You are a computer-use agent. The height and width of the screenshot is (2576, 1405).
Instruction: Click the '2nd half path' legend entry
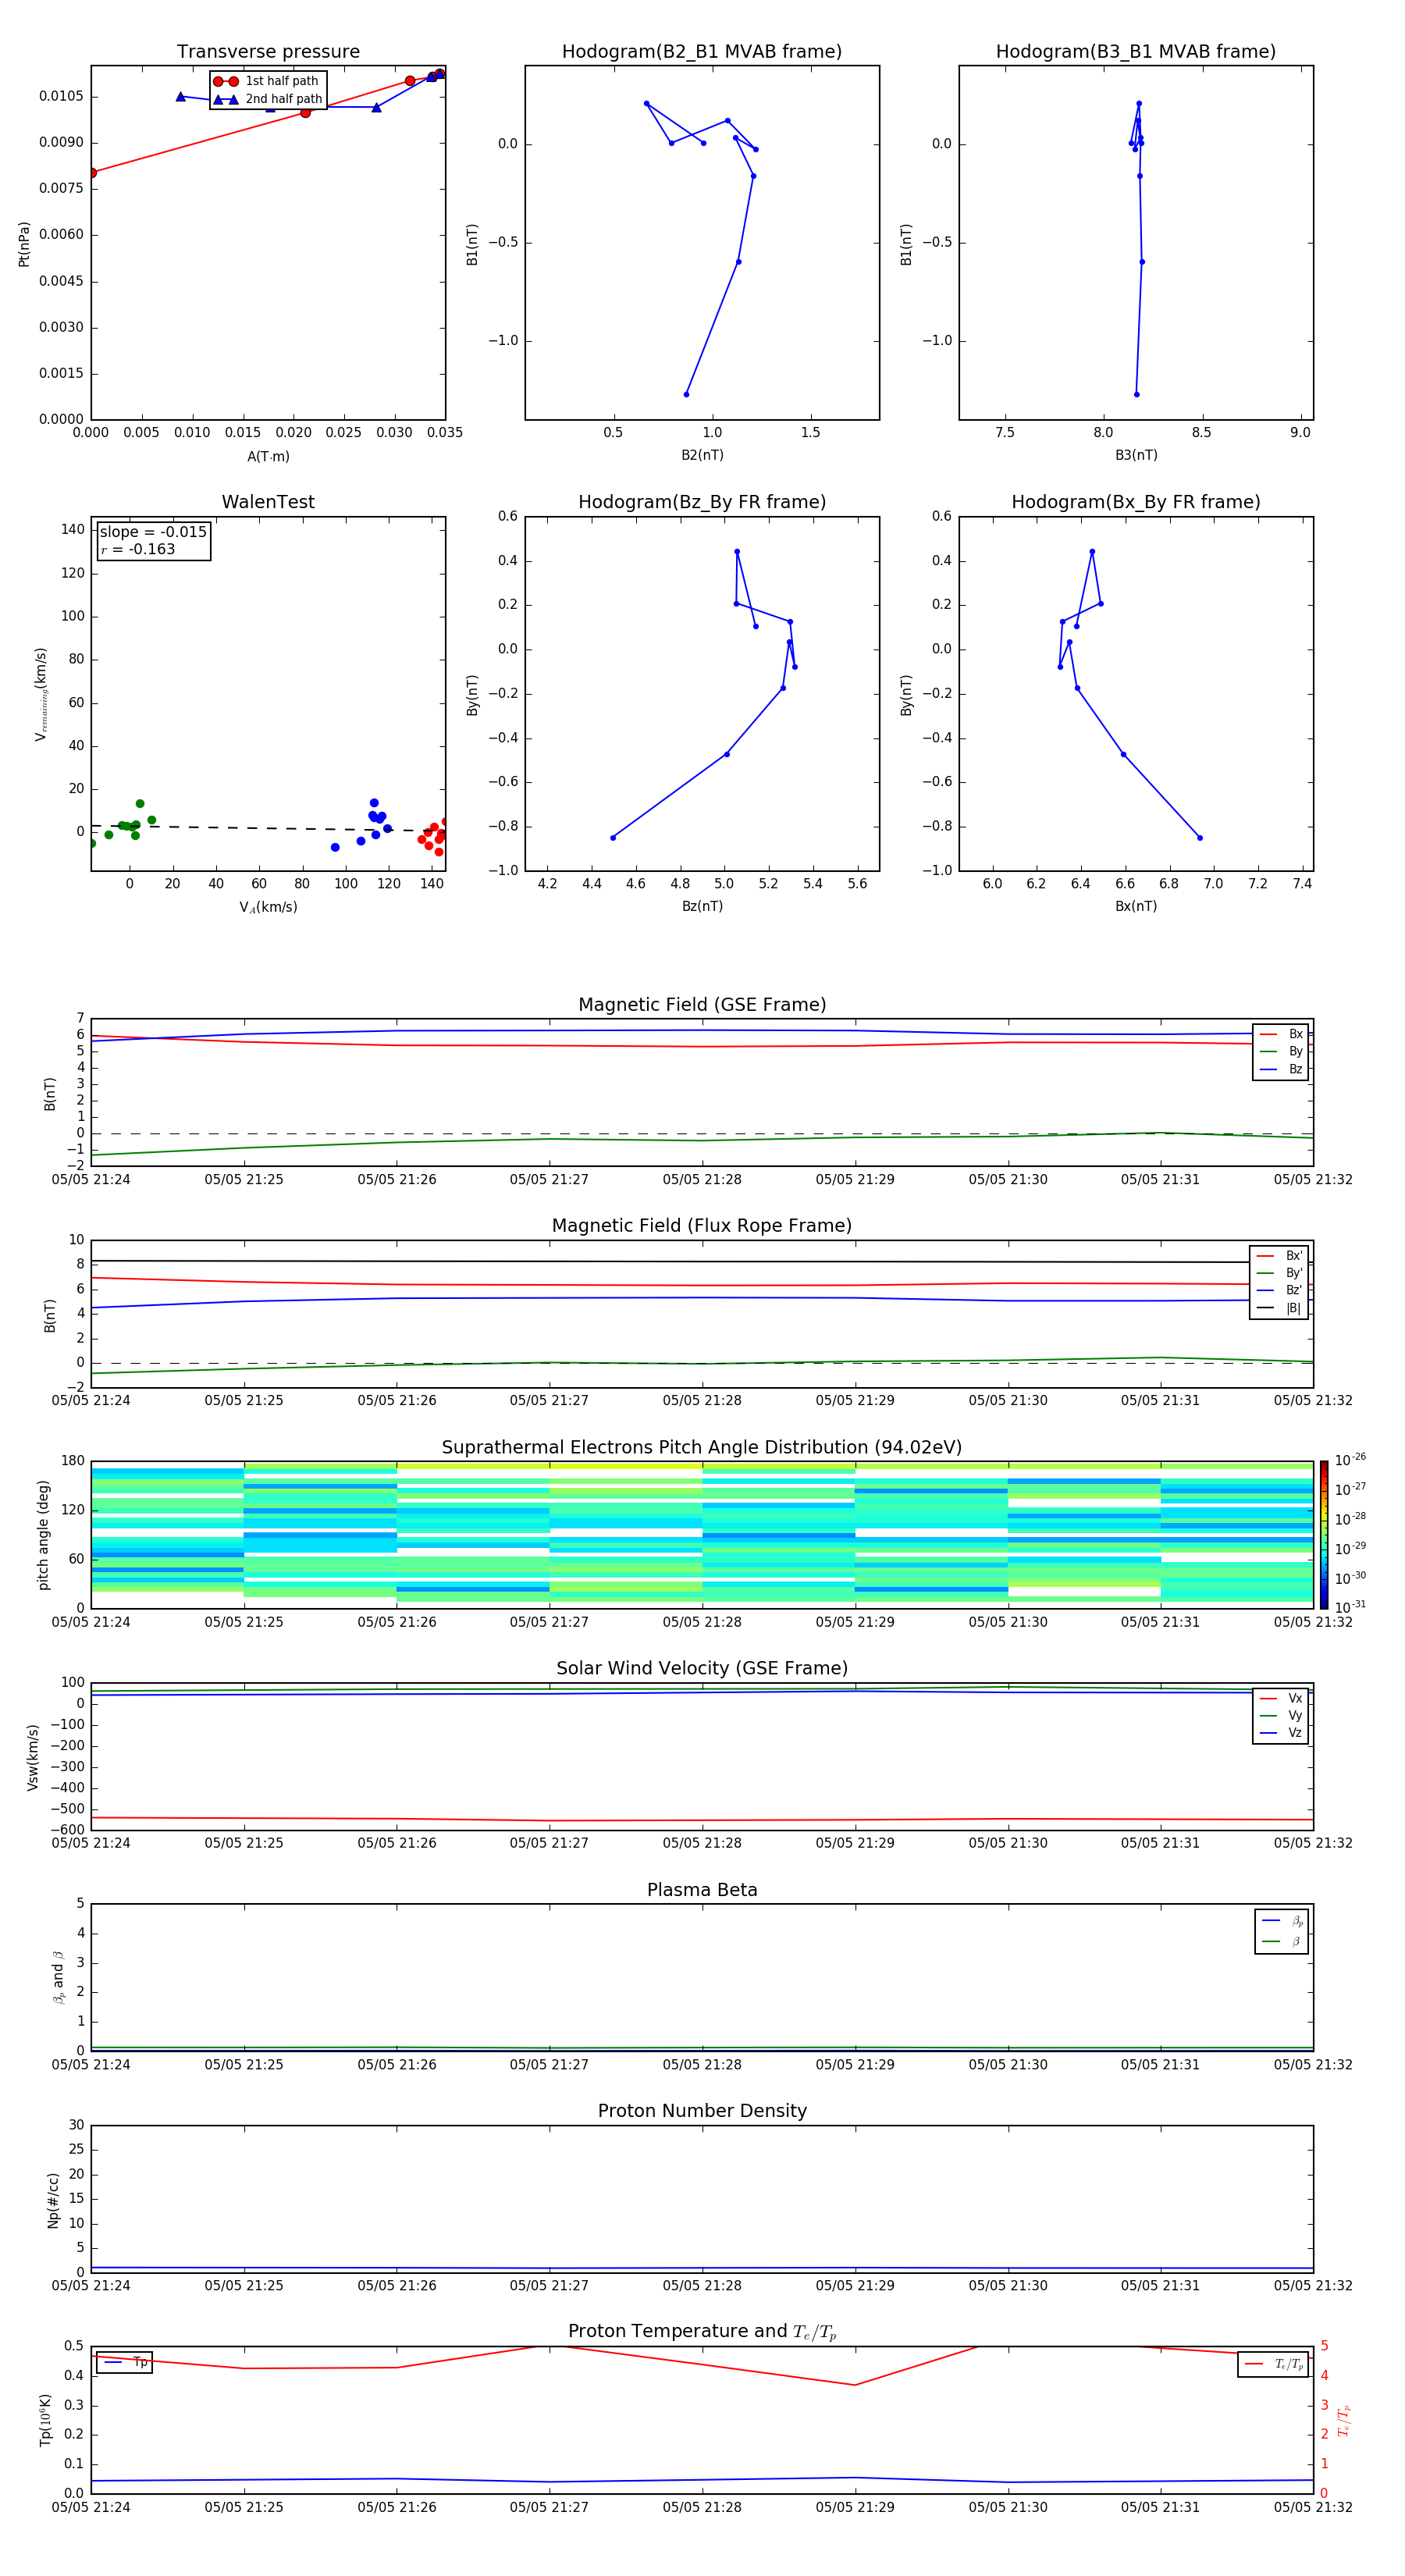pyautogui.click(x=267, y=99)
